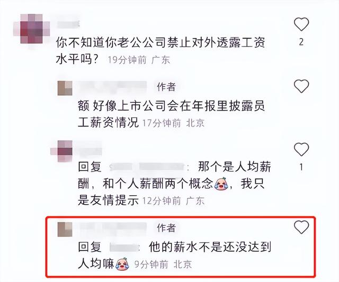The width and height of the screenshot is (339, 282).
Task: Open the top commenter's pixelated avatar
Action: coord(32,29)
